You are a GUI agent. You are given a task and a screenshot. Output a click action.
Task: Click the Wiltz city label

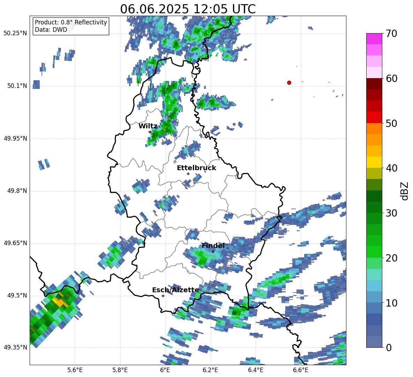click(x=148, y=126)
